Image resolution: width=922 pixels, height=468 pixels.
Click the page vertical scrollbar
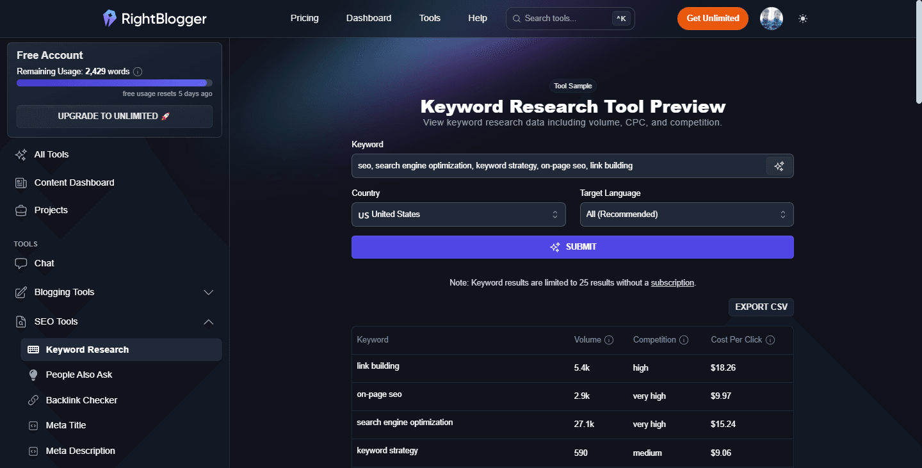pos(919,51)
